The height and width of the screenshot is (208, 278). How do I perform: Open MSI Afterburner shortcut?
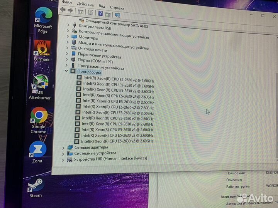coord(40,87)
